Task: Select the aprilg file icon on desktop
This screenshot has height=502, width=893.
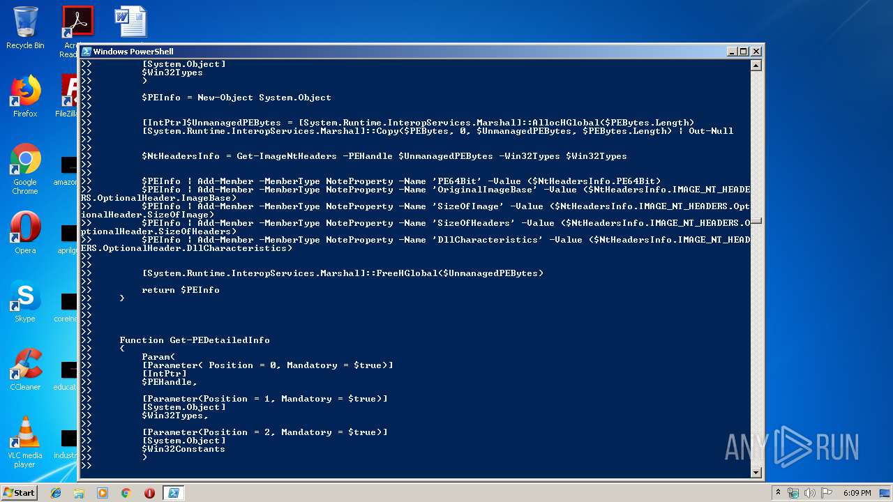Action: [68, 239]
